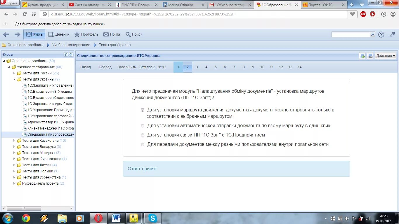Click the Назад button in the test
399x224 pixels.
(x=86, y=67)
